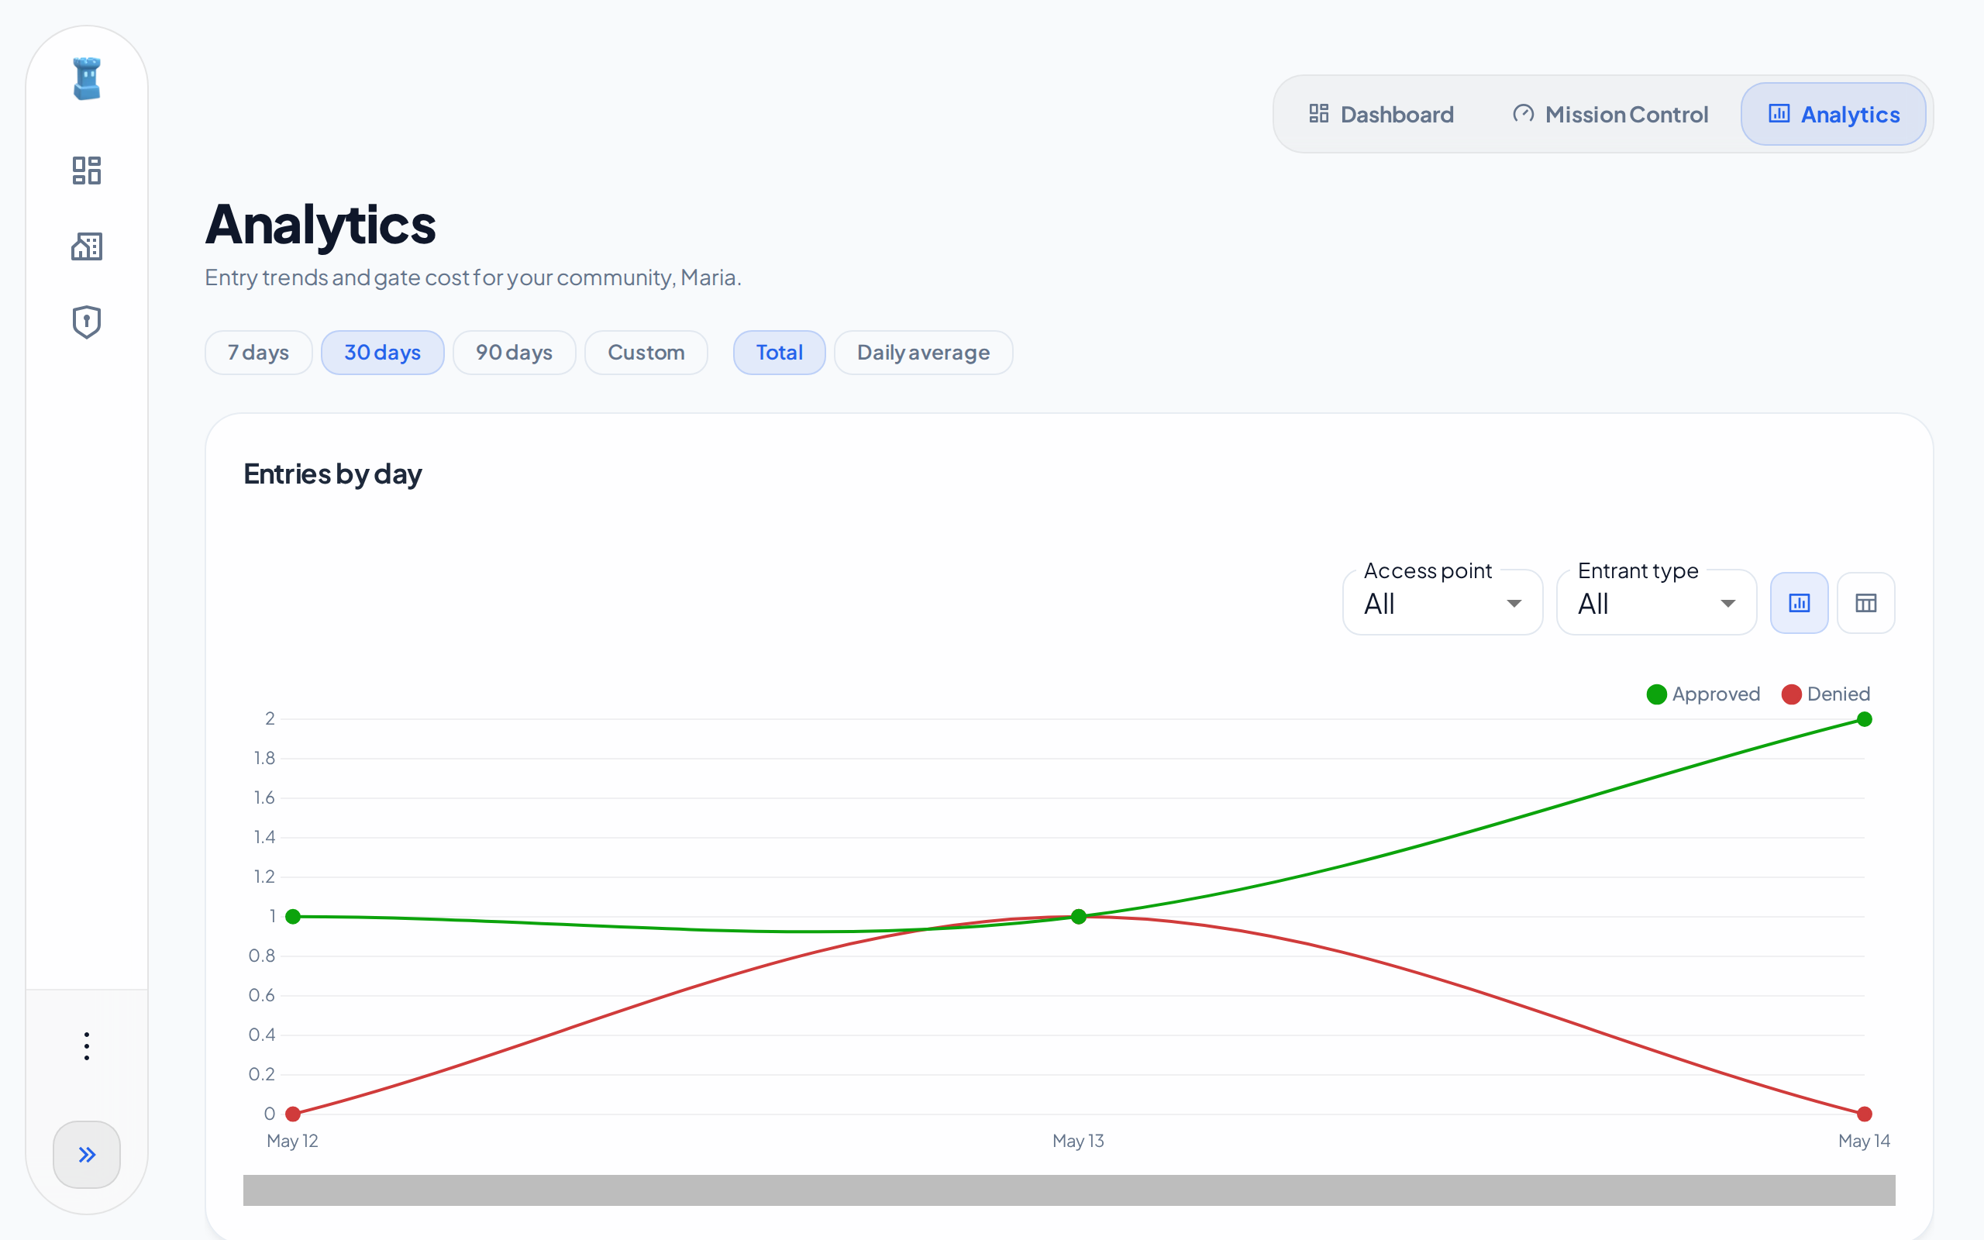Screen dimensions: 1984x1240
Task: Select the Analytics tab
Action: (x=1833, y=114)
